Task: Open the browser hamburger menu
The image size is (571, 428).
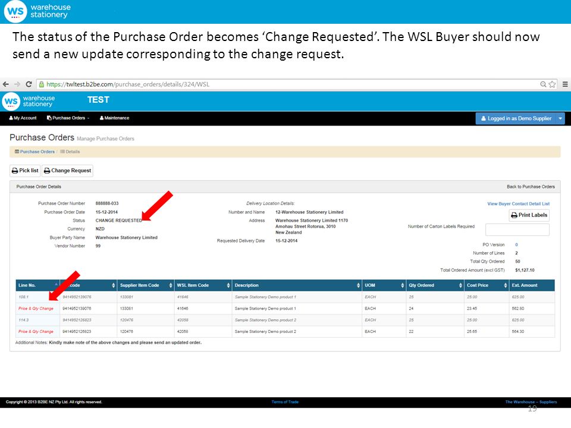Action: (565, 84)
